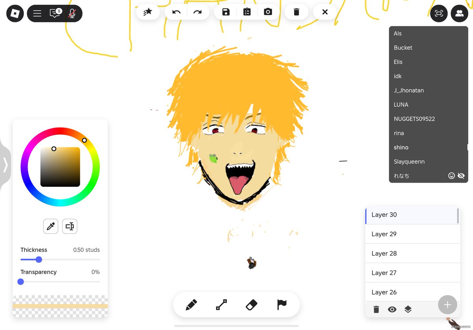Click player rina

tap(428, 133)
